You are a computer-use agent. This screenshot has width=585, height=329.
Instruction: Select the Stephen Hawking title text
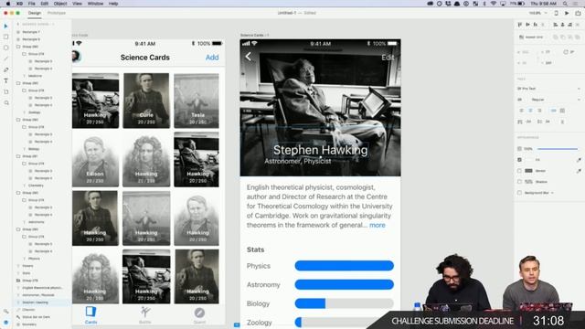click(320, 150)
